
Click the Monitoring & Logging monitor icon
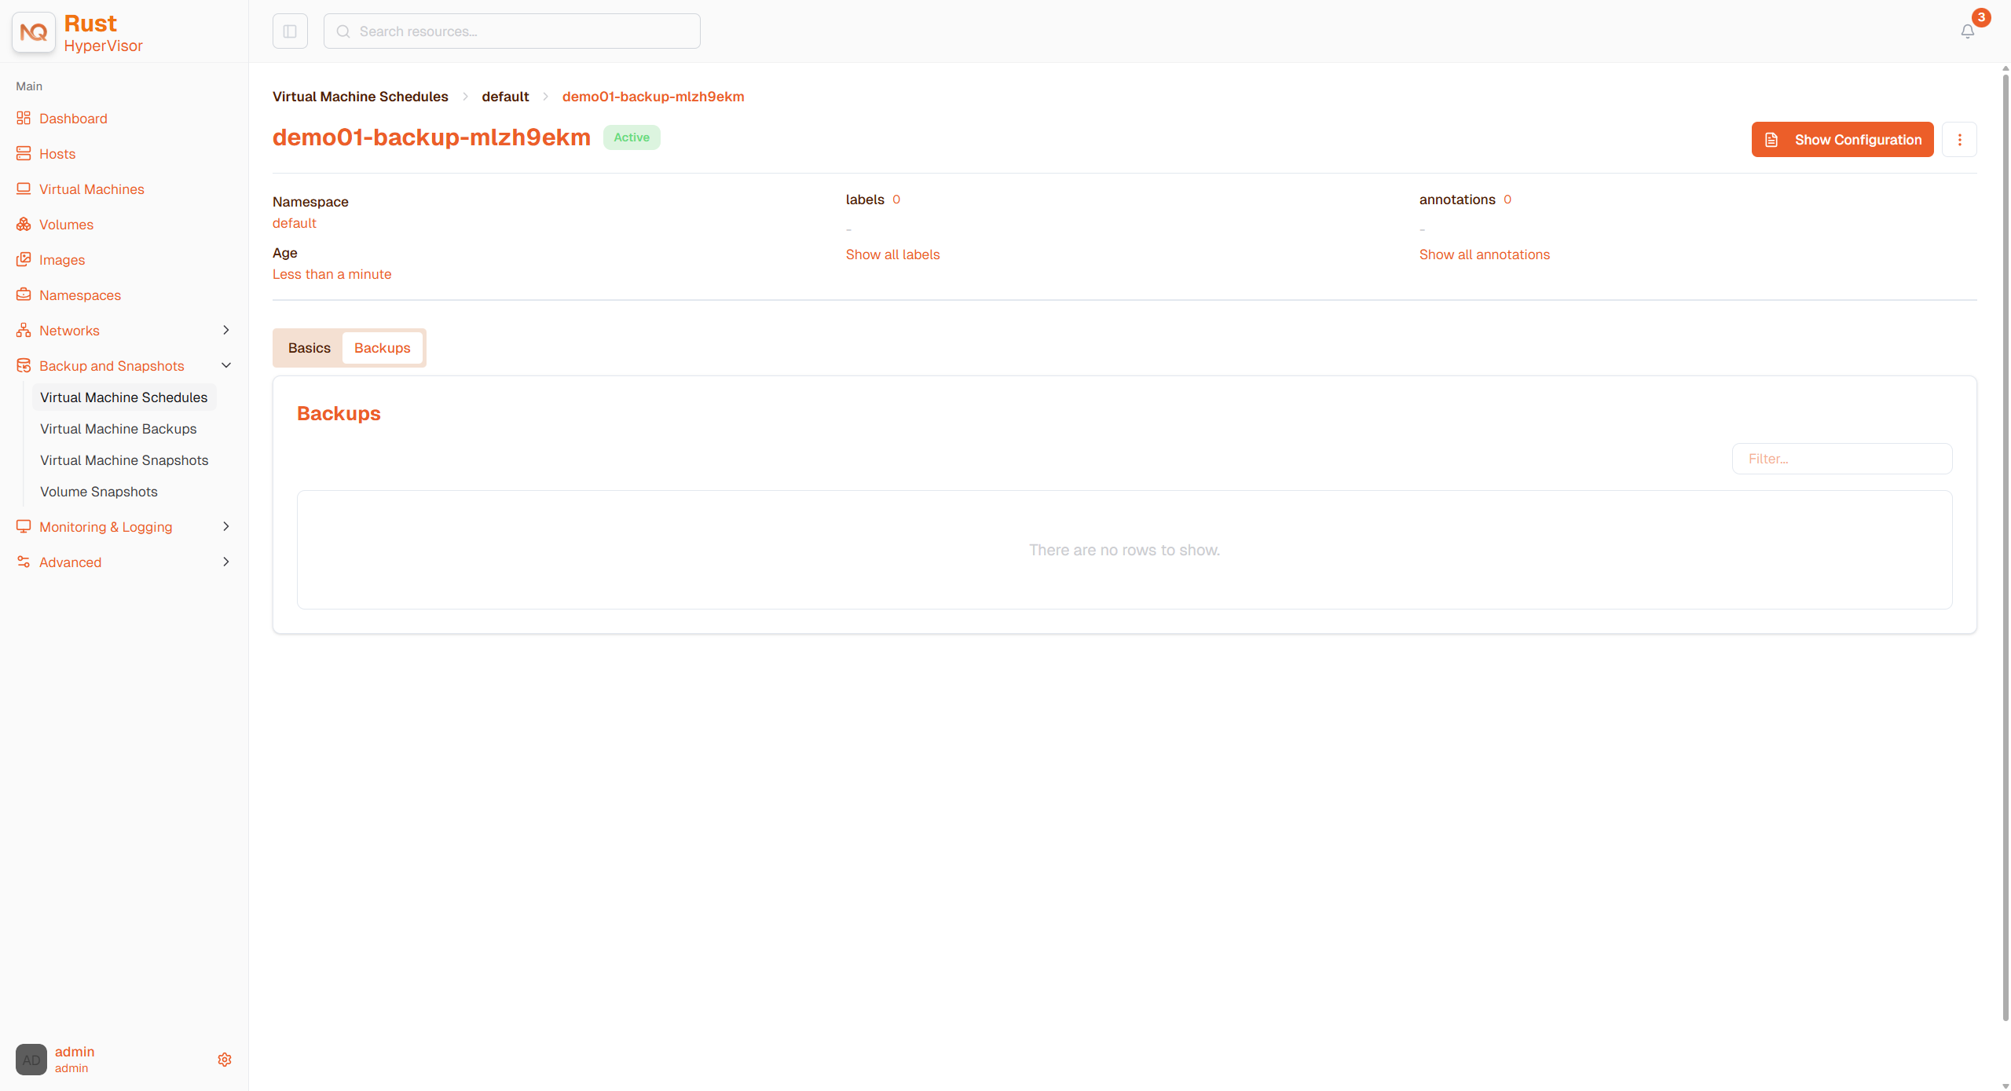(24, 526)
